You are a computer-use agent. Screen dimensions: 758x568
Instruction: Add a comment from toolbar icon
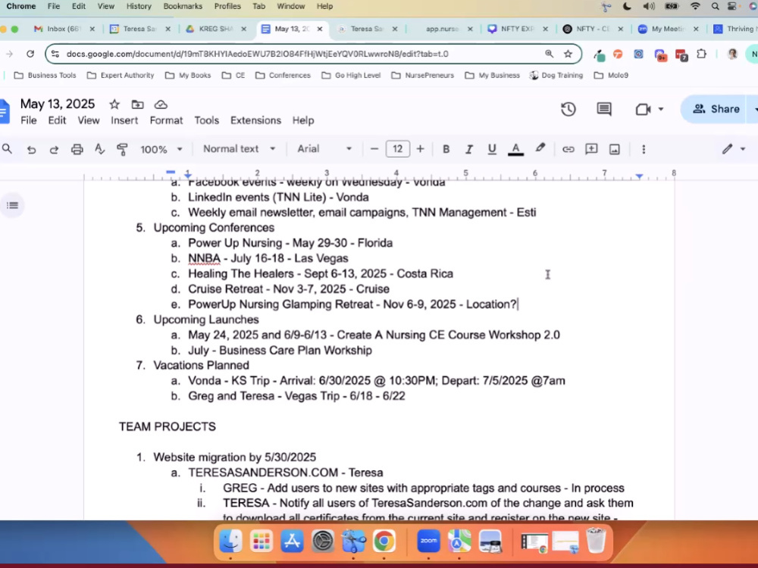[x=591, y=149]
